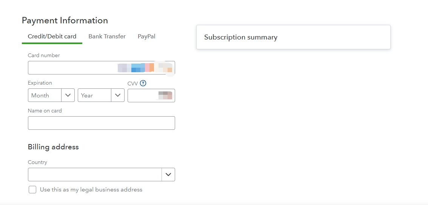This screenshot has width=428, height=205.
Task: Focus the CVV input field
Action: coord(151,96)
